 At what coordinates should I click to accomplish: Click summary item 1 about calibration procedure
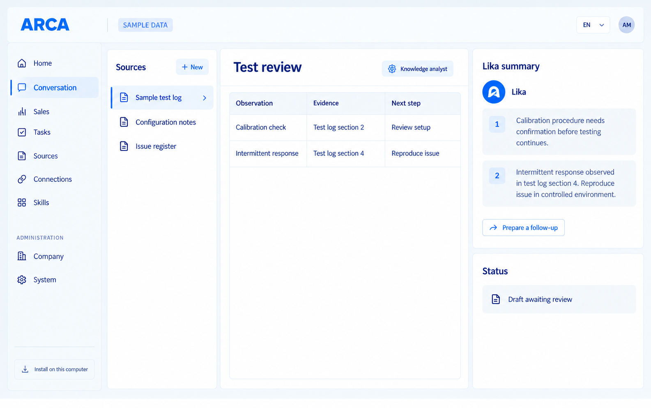pyautogui.click(x=559, y=132)
